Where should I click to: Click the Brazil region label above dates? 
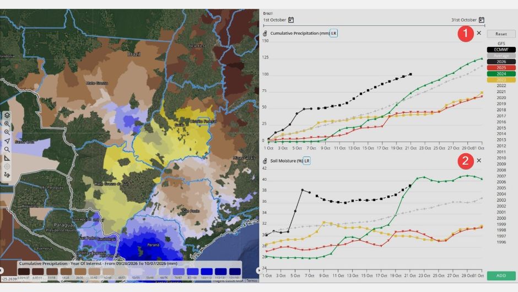268,14
